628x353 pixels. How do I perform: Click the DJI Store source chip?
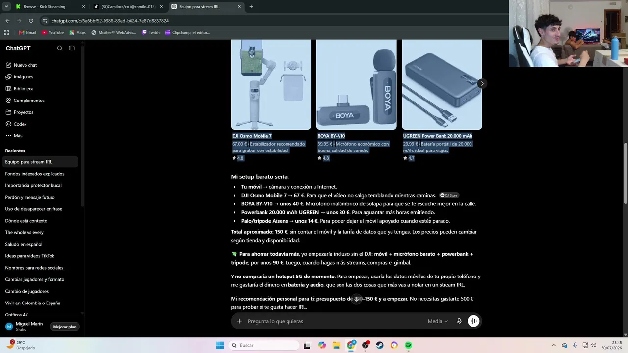click(448, 195)
